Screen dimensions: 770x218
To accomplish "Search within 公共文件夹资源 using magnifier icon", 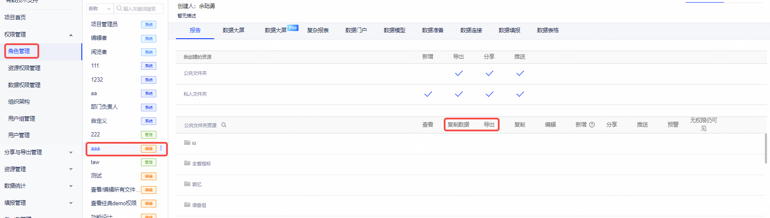I will [x=224, y=125].
